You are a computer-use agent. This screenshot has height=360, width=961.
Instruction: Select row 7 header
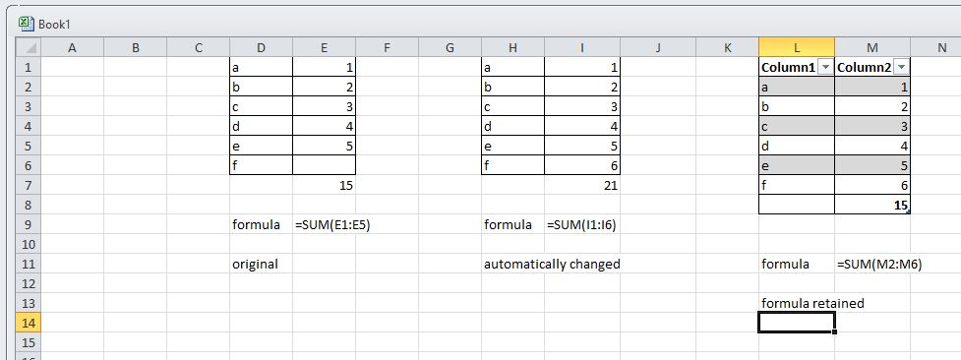coord(29,185)
